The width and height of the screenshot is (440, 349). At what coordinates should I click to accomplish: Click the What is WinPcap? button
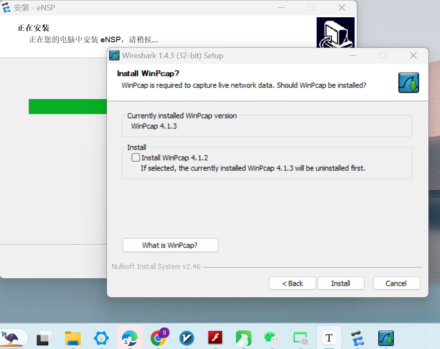(x=170, y=245)
